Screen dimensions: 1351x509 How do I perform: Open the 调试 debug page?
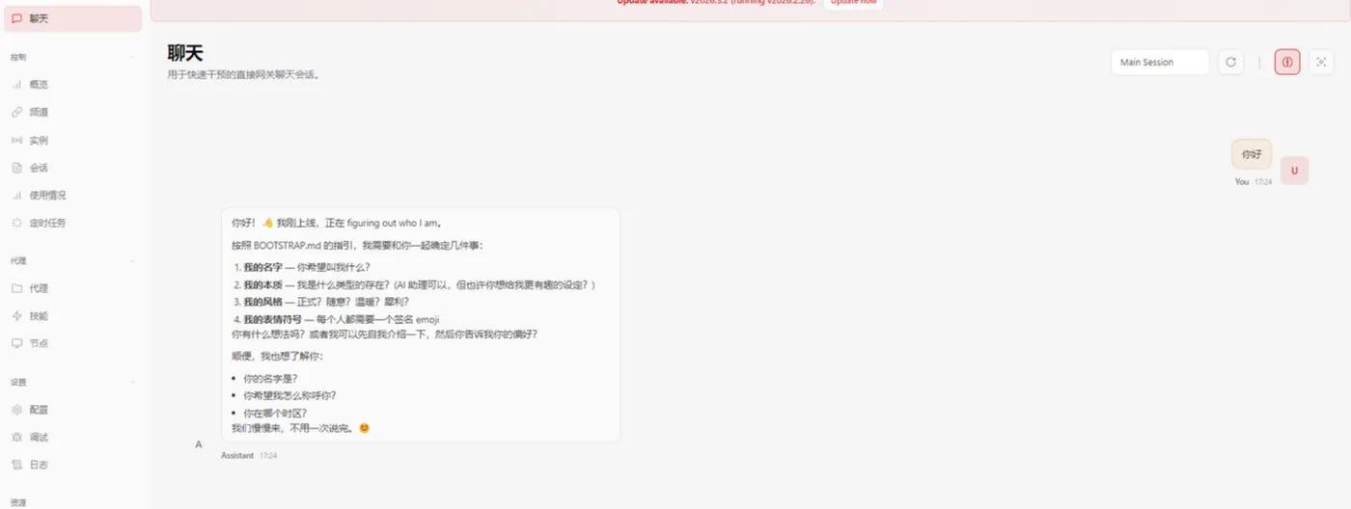[73, 438]
